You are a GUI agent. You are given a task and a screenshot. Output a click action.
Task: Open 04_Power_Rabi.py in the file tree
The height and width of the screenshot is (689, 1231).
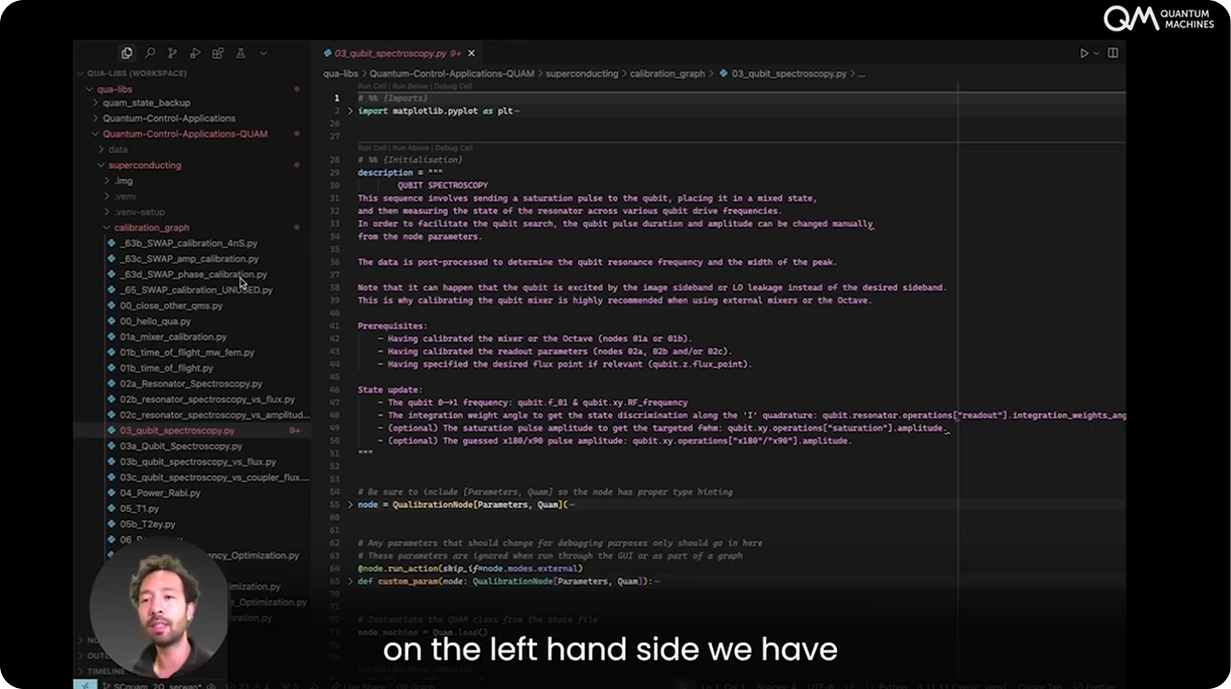[x=160, y=493]
